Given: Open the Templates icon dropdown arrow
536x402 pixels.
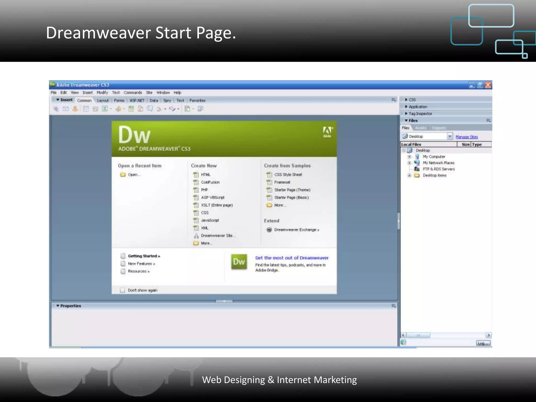Looking at the screenshot, I should (x=193, y=109).
